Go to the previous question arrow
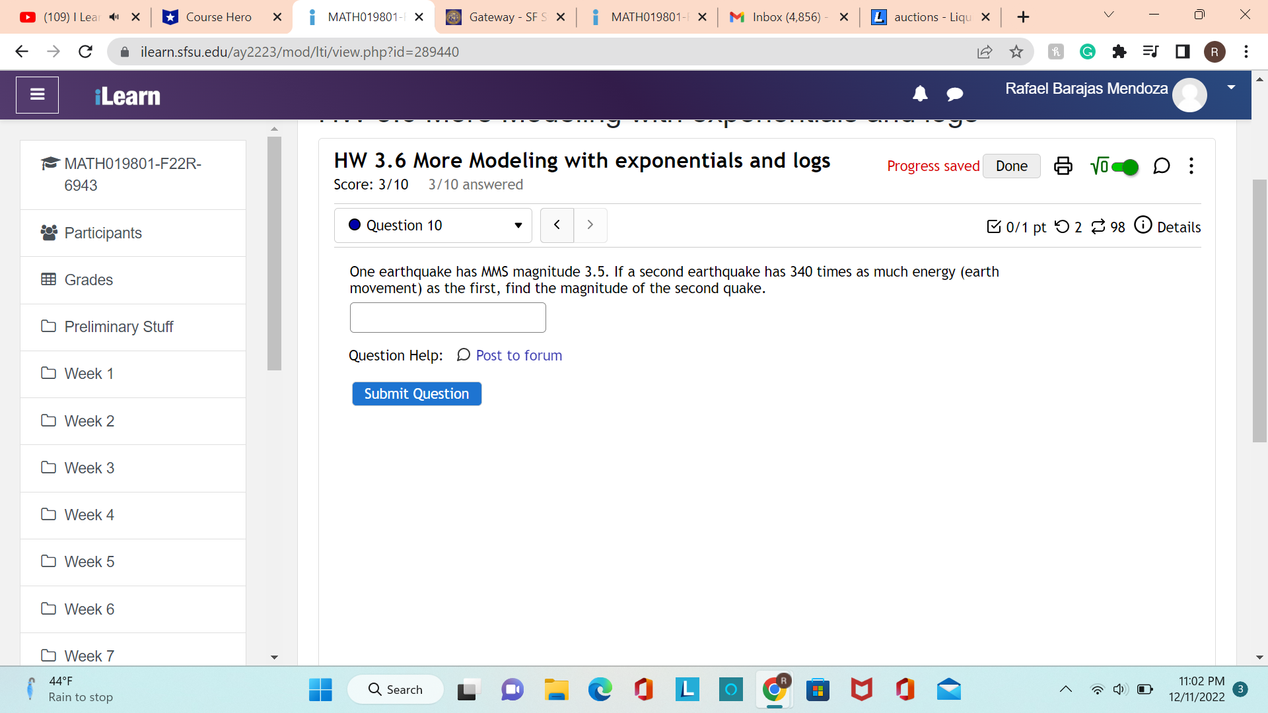This screenshot has height=713, width=1268. click(557, 225)
